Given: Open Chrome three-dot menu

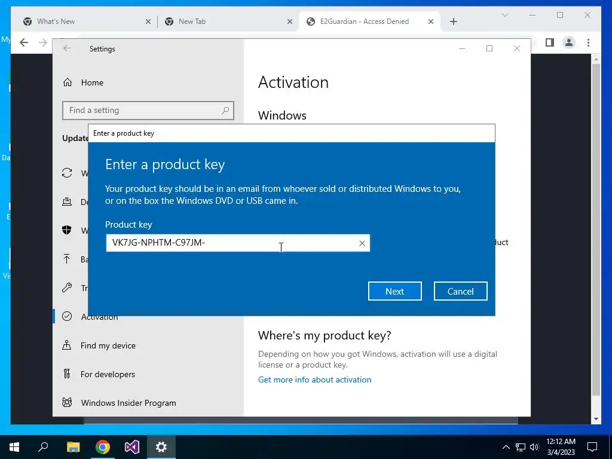Looking at the screenshot, I should (x=588, y=42).
